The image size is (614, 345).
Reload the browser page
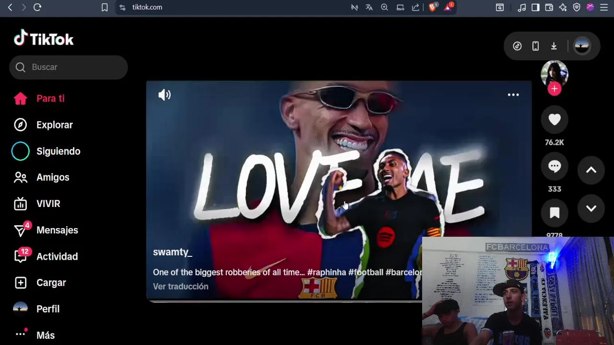pos(37,7)
